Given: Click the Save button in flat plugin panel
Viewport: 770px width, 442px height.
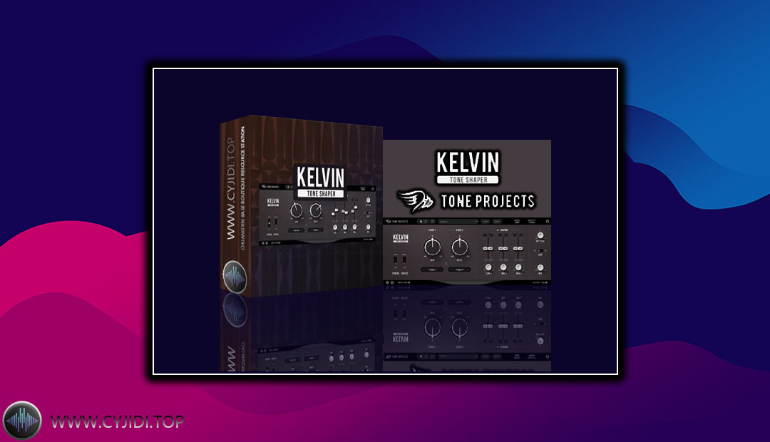Looking at the screenshot, I should pos(497,222).
